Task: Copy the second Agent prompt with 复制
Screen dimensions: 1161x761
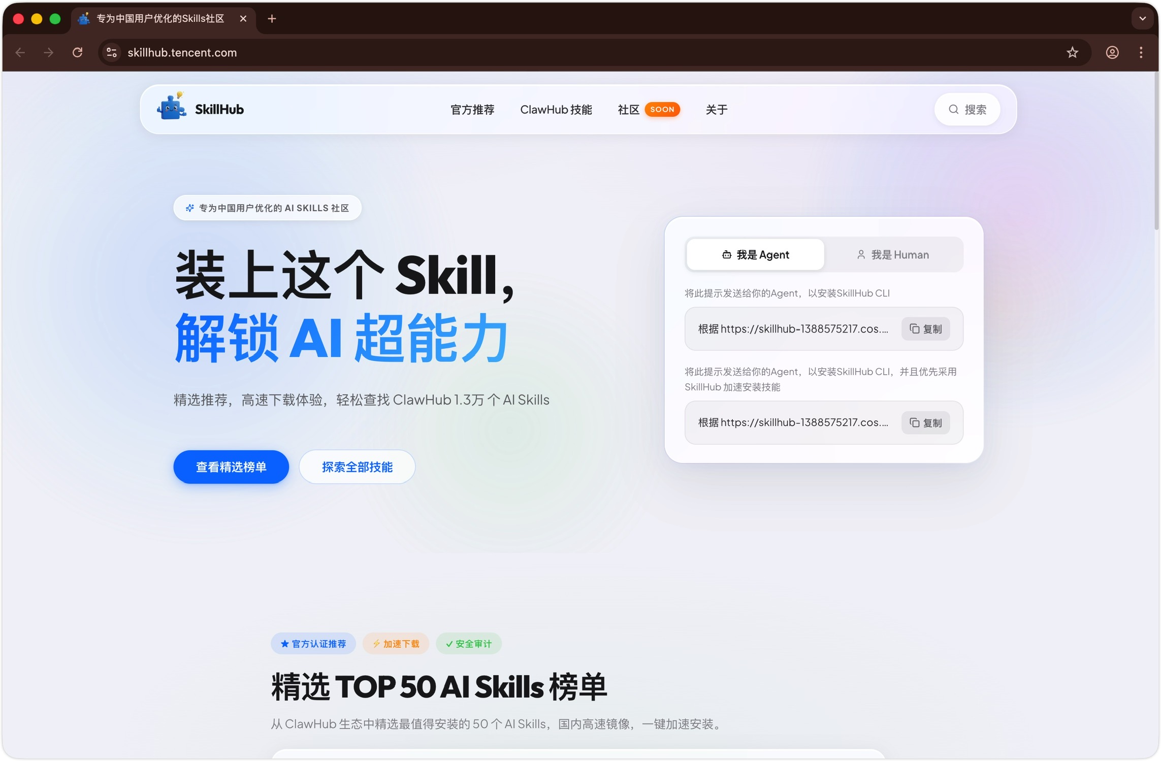Action: (925, 422)
